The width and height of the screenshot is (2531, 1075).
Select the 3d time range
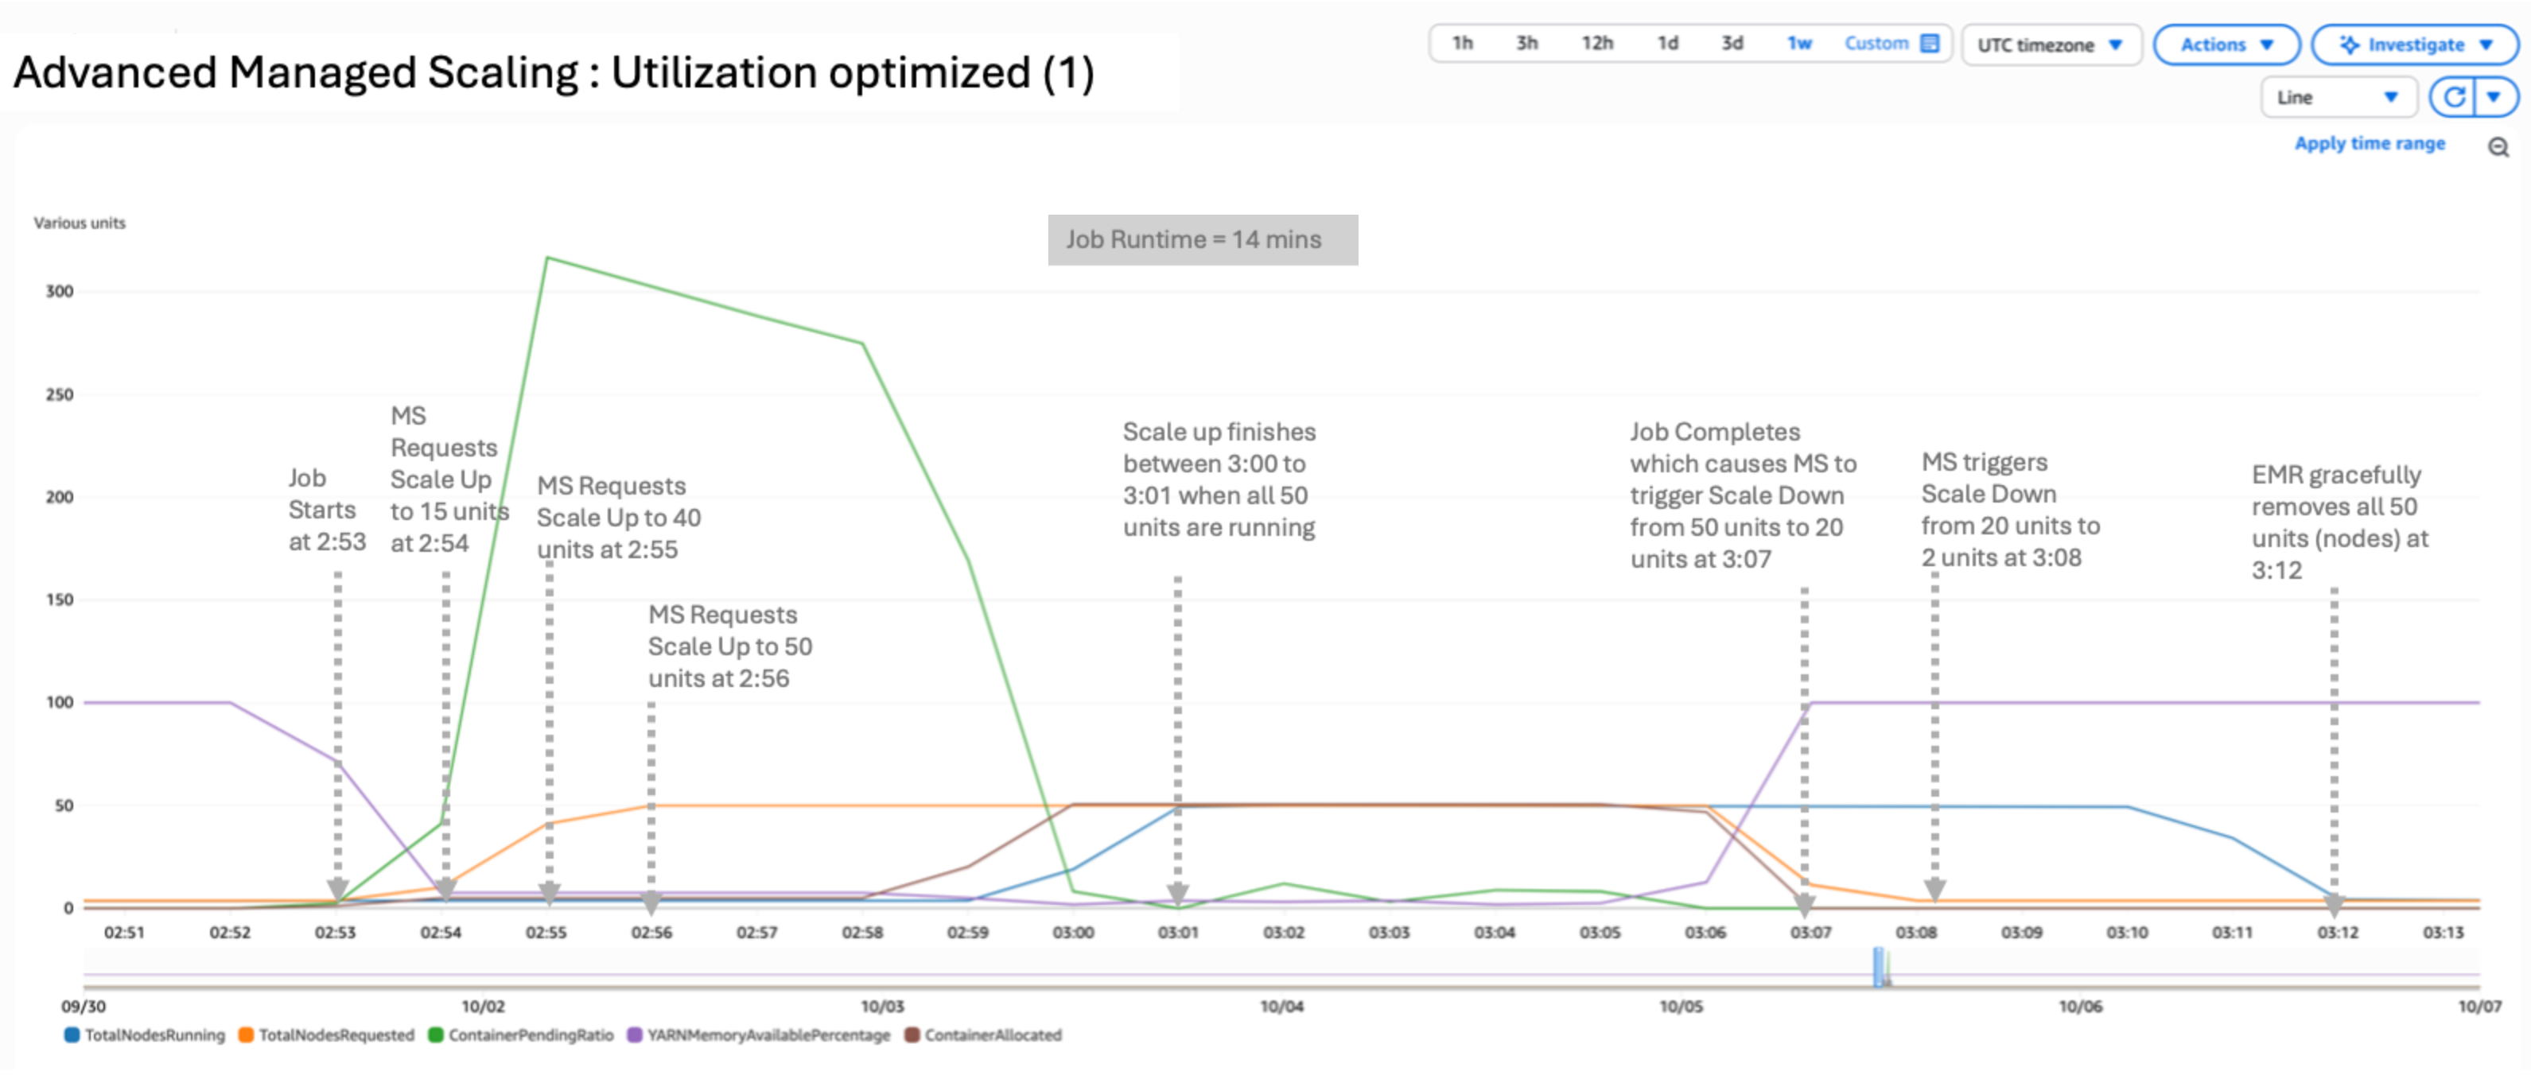tap(1732, 43)
